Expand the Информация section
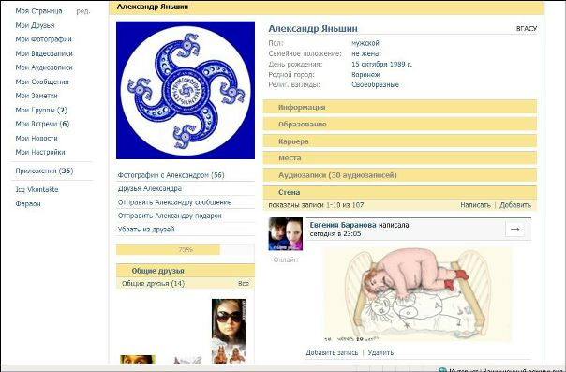Screen dimensions: 566x372 tap(399, 107)
